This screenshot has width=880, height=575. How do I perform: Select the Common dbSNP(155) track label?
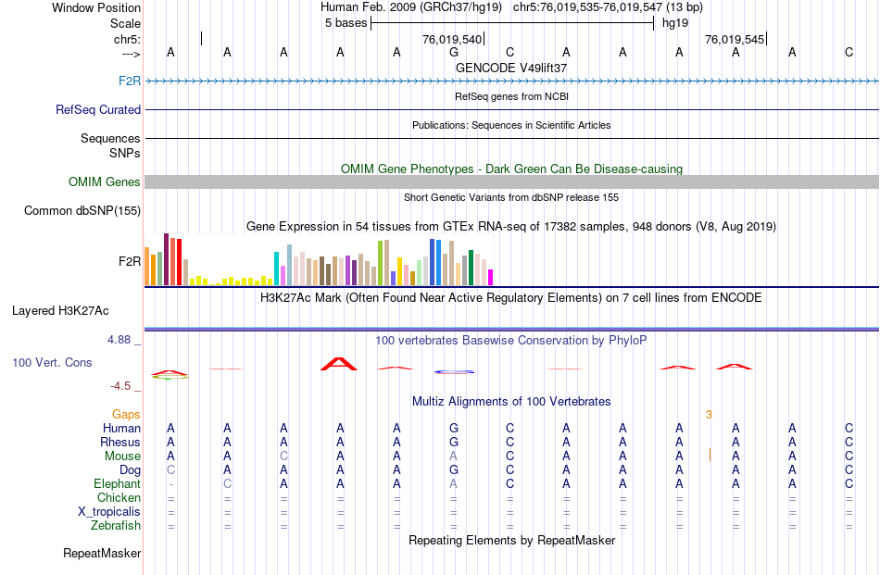pos(82,210)
